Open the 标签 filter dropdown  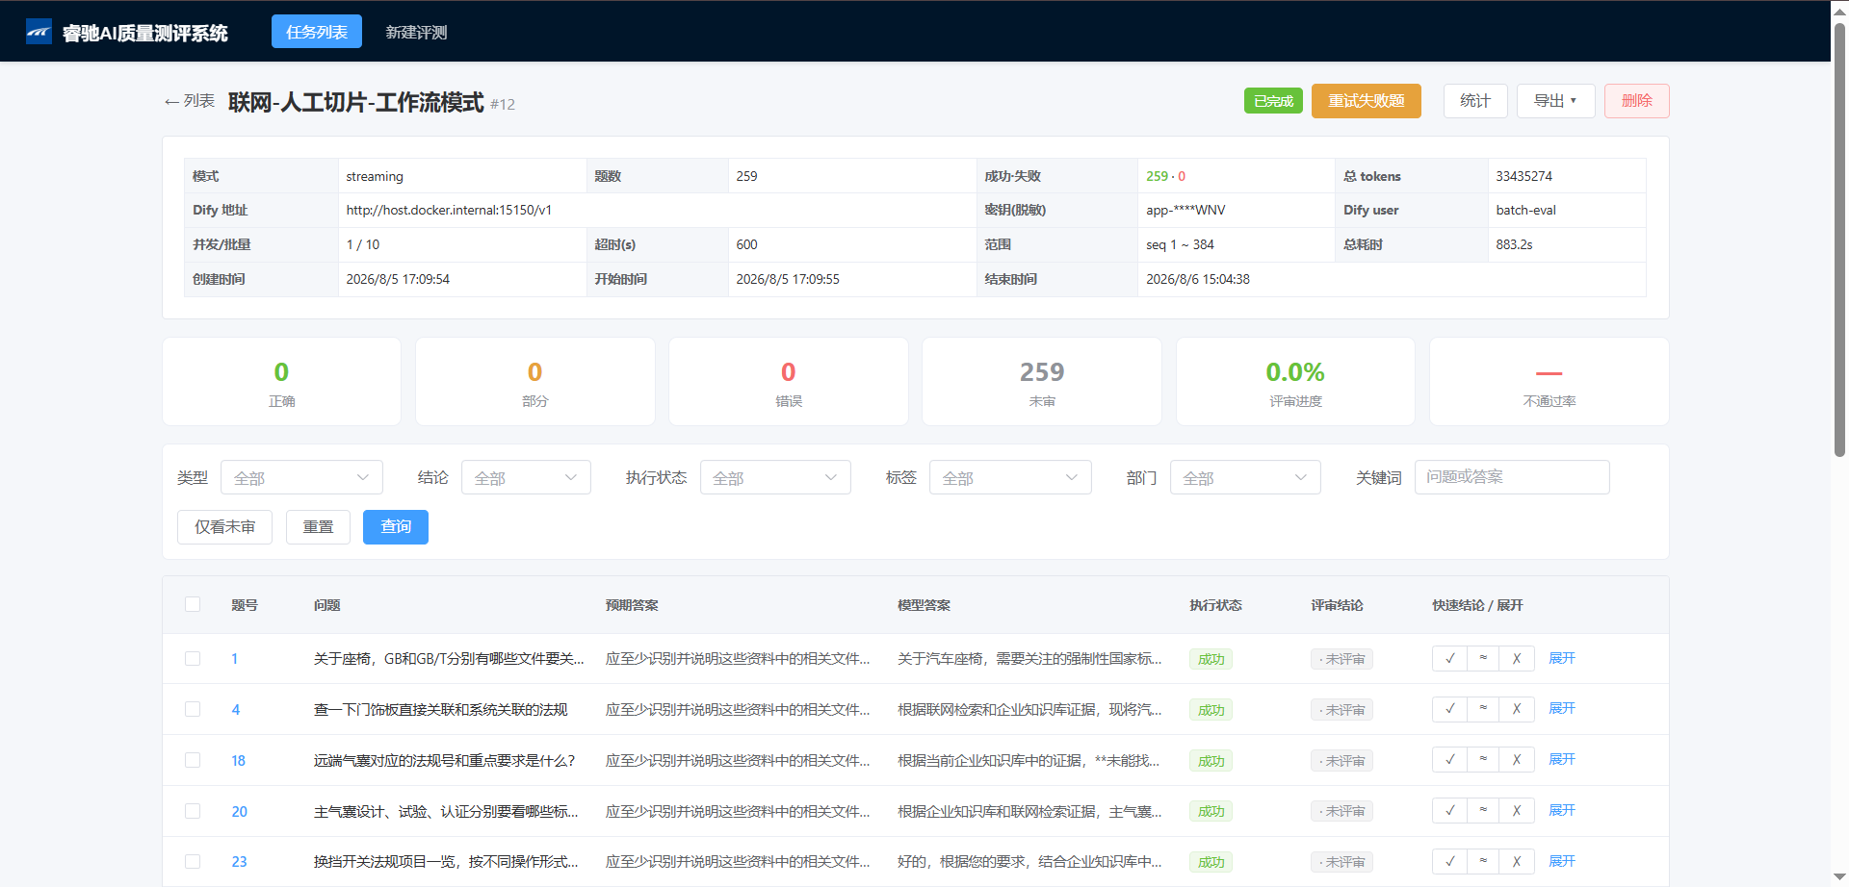pyautogui.click(x=1010, y=477)
